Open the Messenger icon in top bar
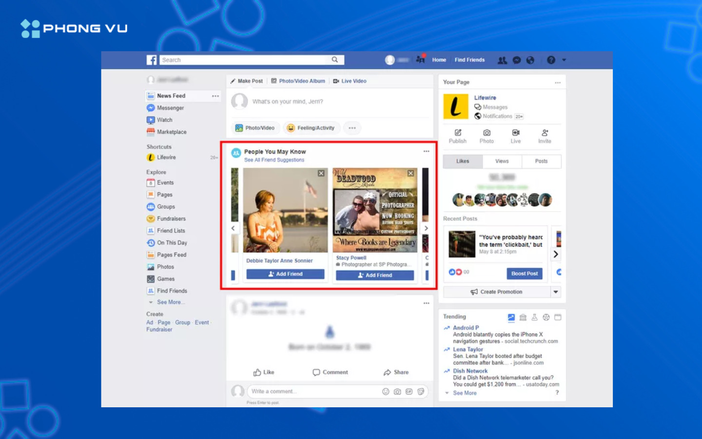 [x=517, y=60]
